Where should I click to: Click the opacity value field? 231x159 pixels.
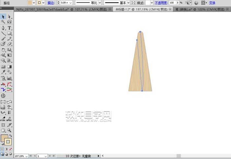point(173,3)
